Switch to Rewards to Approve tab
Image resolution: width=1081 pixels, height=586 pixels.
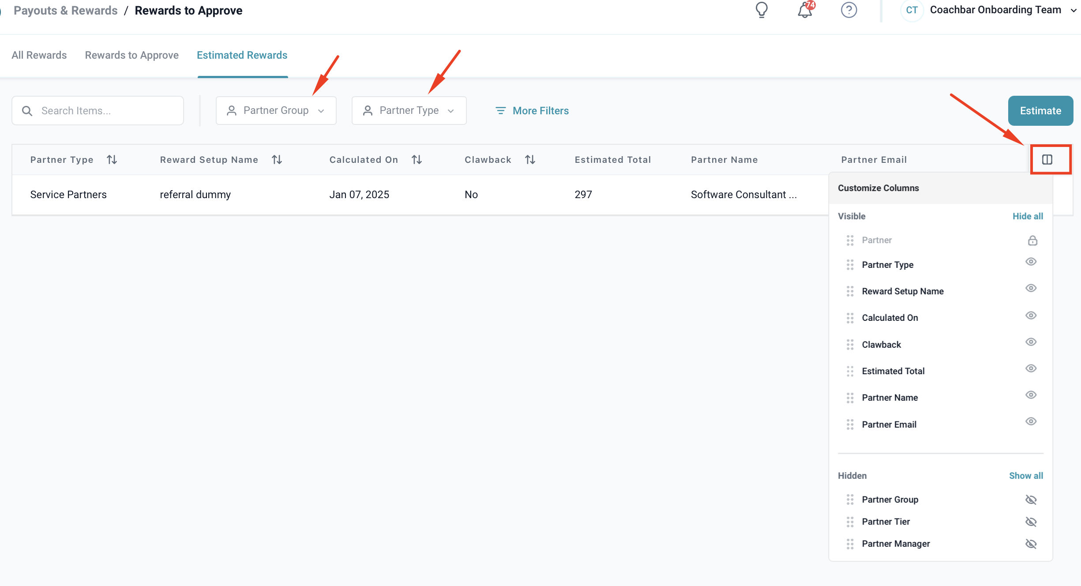pos(131,55)
